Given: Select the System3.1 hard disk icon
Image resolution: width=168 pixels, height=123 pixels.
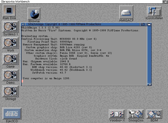Looking at the screenshot, I should pos(10,27).
